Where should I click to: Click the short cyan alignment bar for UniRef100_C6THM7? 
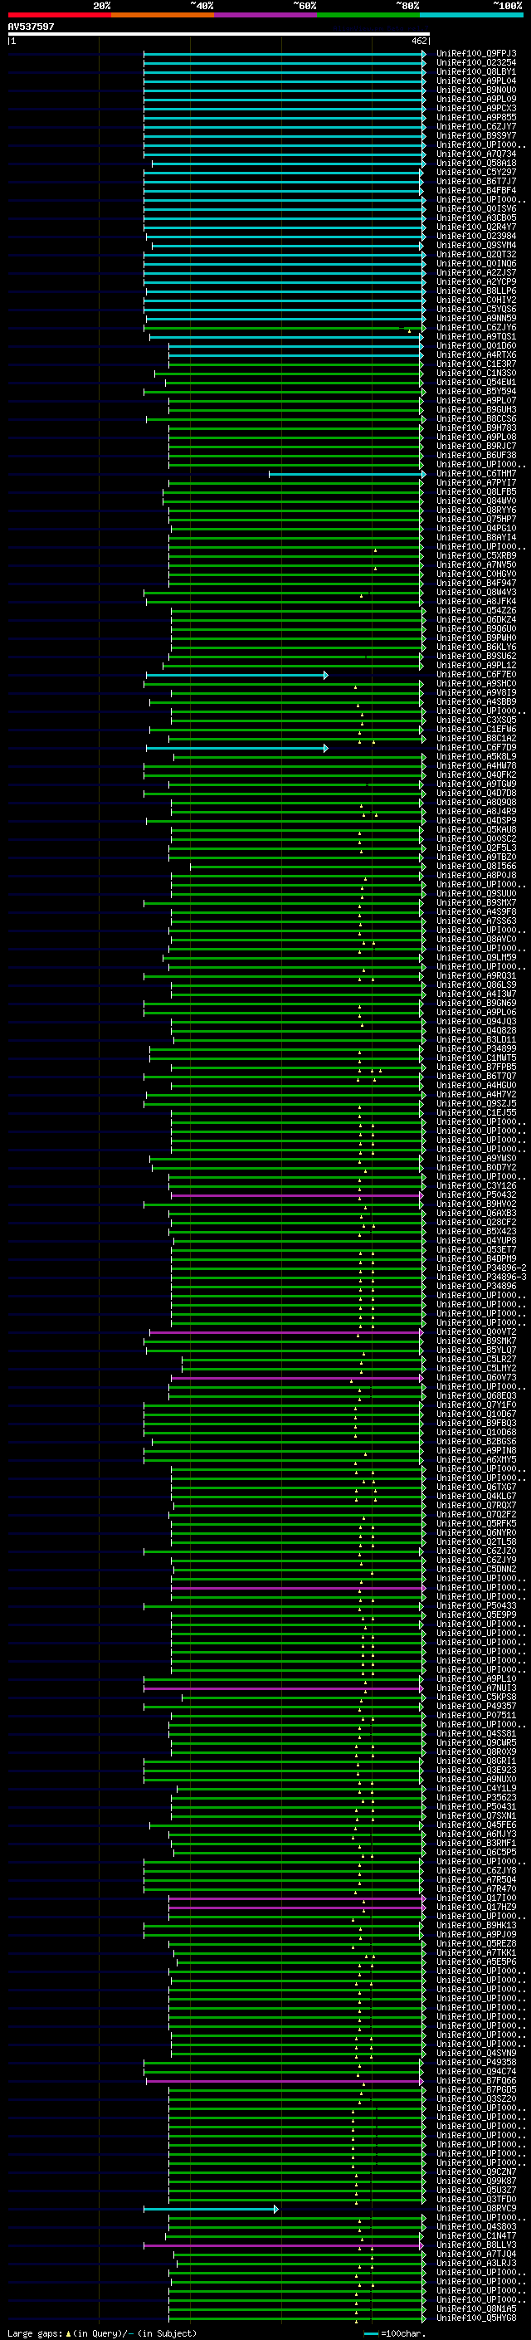tap(347, 474)
